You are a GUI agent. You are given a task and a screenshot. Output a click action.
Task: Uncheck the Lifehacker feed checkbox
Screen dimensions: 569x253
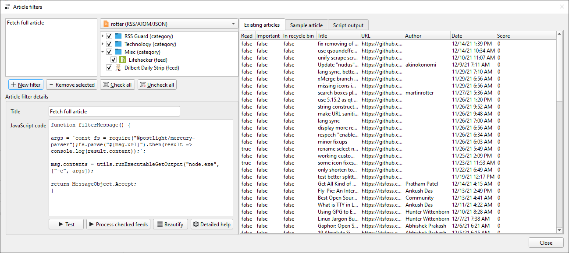[114, 60]
